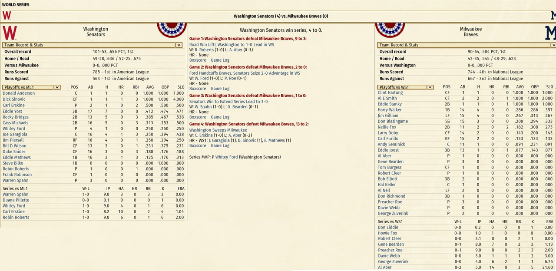Screen dimensions: 556x271
Task: Open Don Richmond player page
Action: click(390, 196)
